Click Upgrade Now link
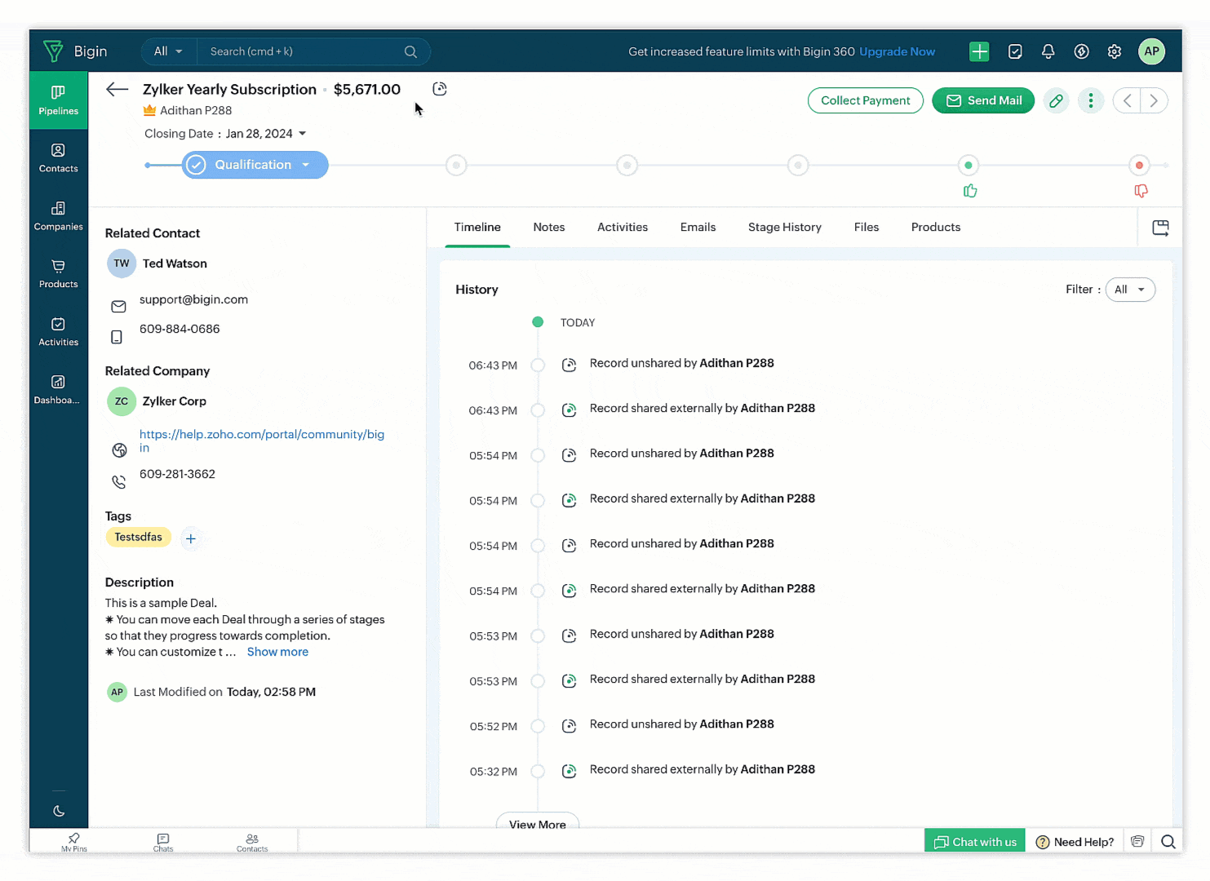The image size is (1210, 881). tap(898, 51)
